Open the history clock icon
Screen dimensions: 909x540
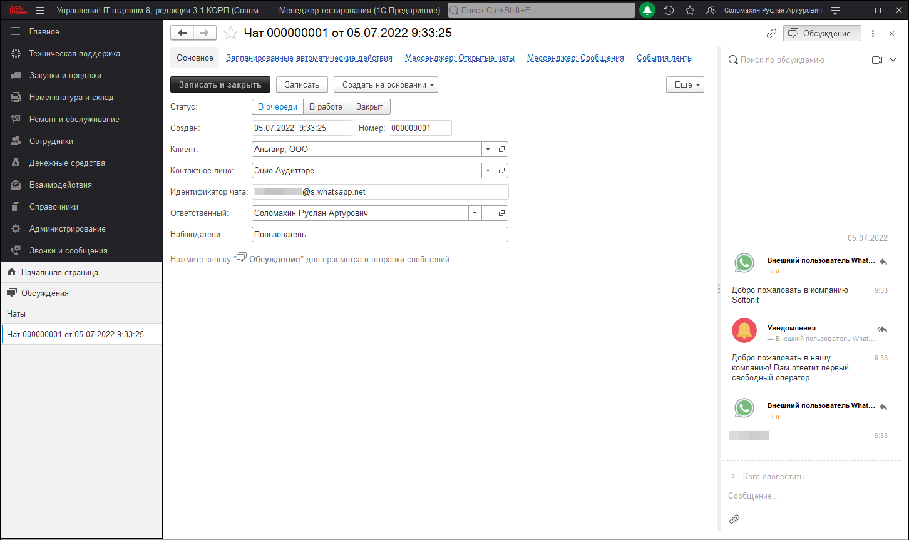[669, 10]
